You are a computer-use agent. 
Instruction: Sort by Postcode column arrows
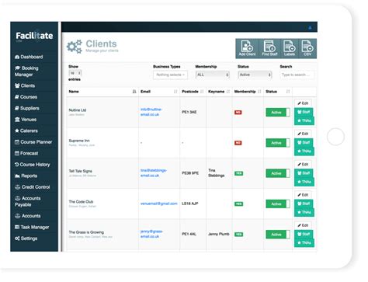click(x=202, y=92)
